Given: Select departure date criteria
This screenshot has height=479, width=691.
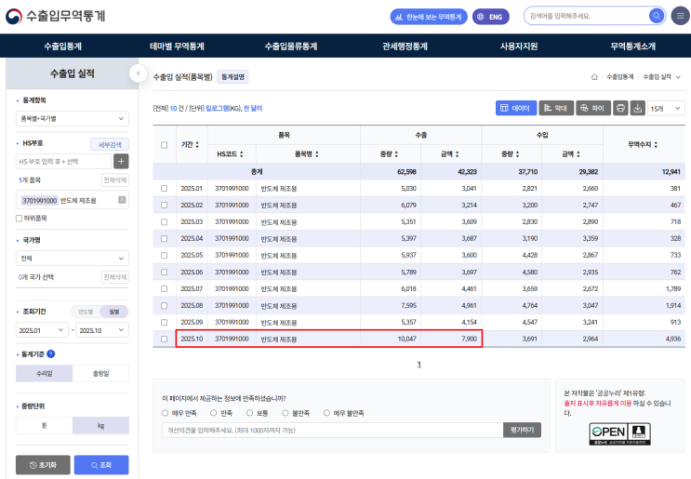Looking at the screenshot, I should 100,373.
